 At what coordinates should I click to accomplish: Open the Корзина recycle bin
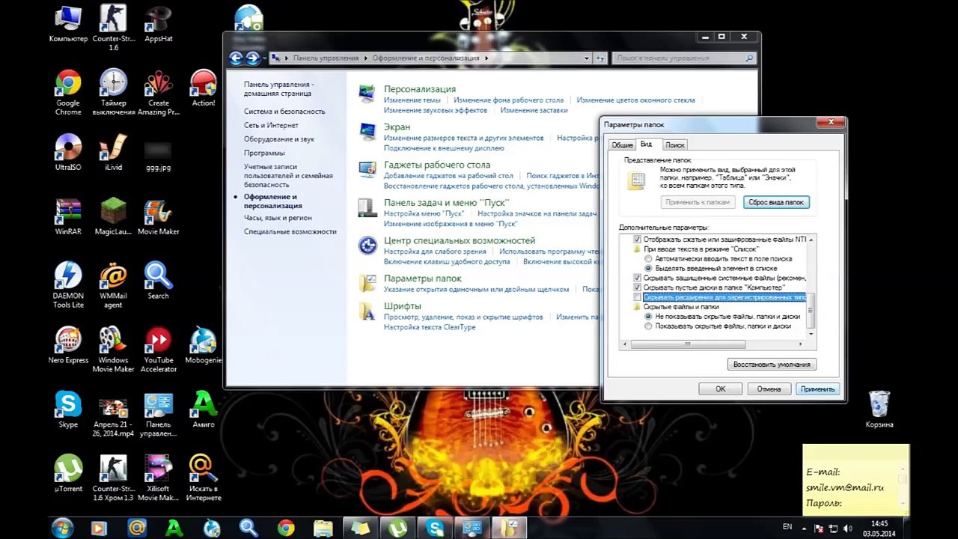pos(879,405)
